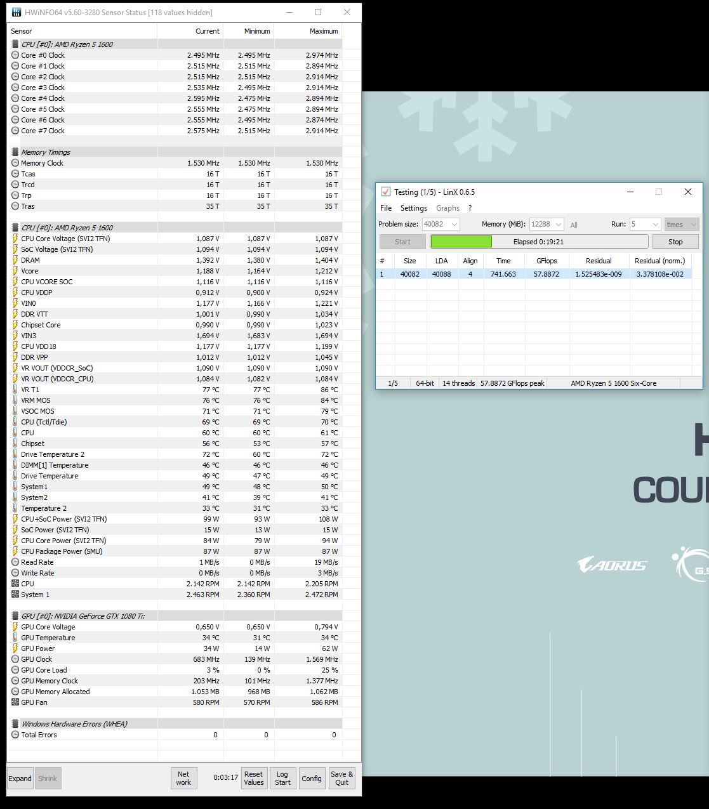The image size is (709, 809).
Task: Click the chip icon in GPU [#0]: NVIDIA GeForce header
Action: click(x=15, y=616)
